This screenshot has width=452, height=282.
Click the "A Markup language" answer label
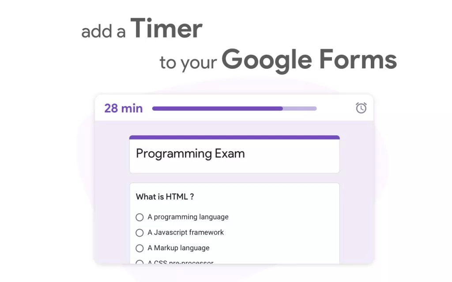178,248
